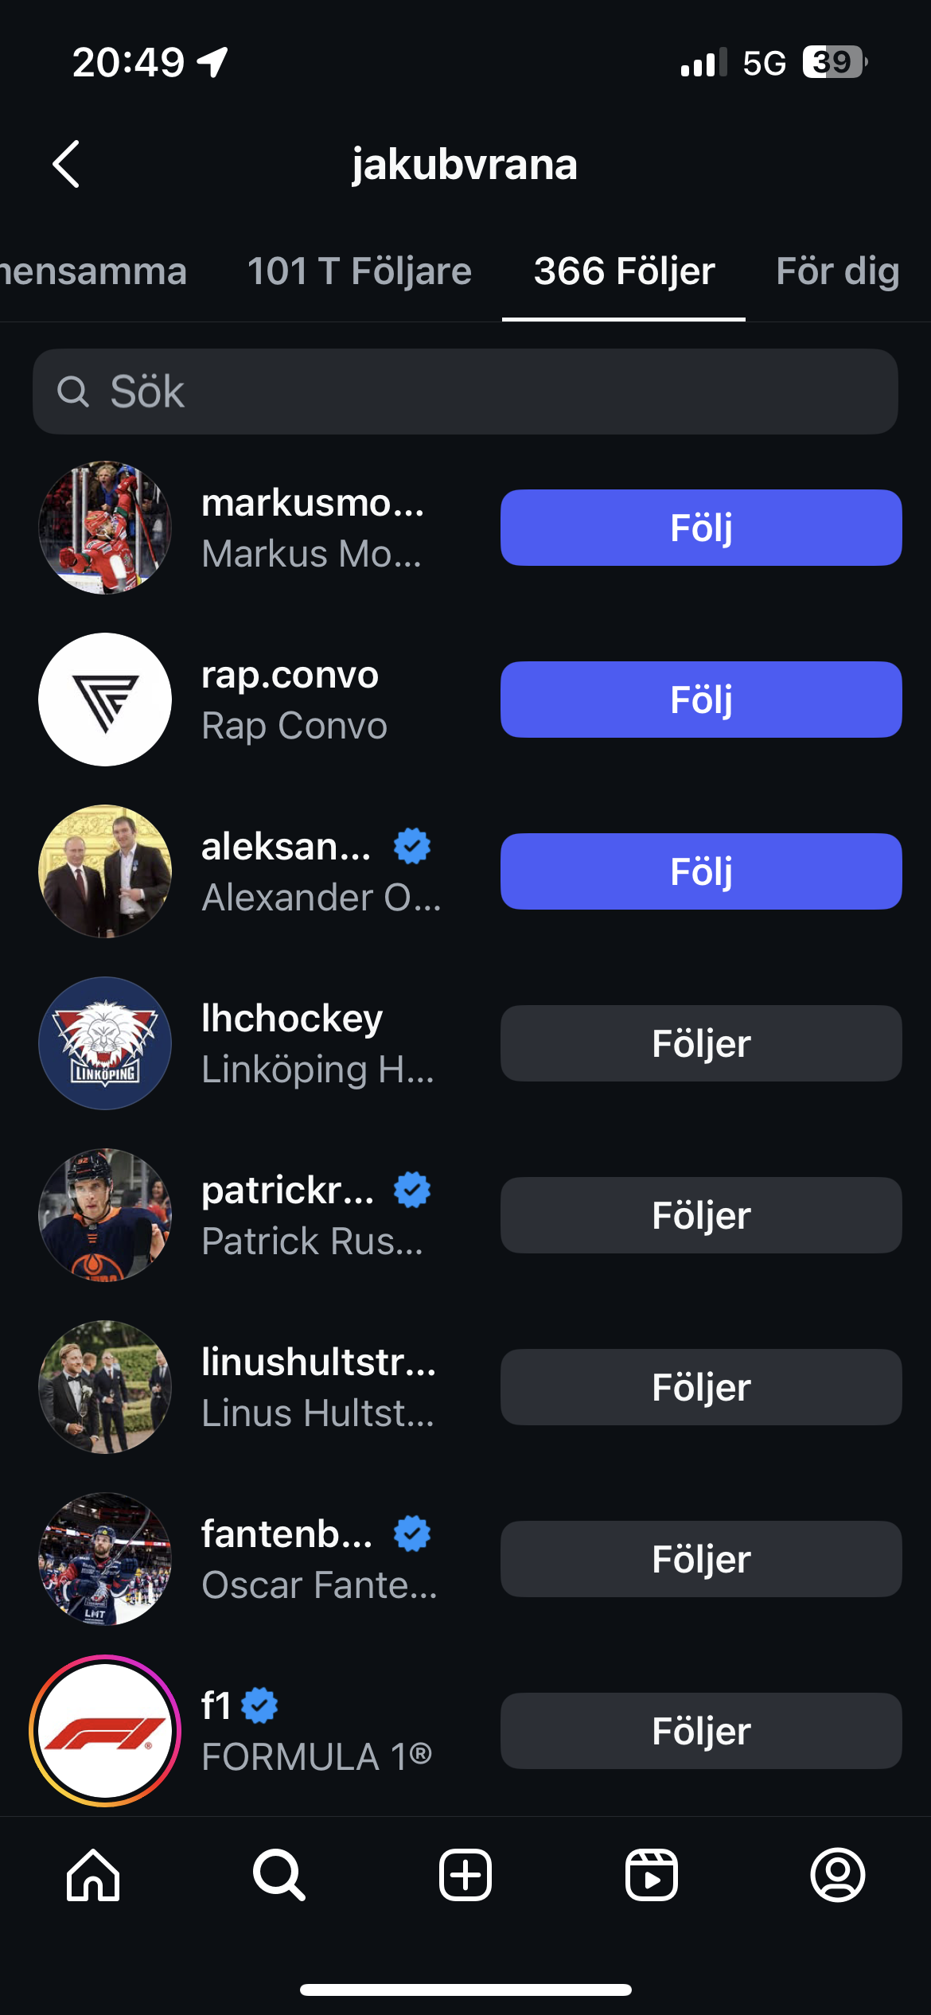Viewport: 931px width, 2015px height.
Task: Tap the New Post plus icon
Action: click(465, 1875)
